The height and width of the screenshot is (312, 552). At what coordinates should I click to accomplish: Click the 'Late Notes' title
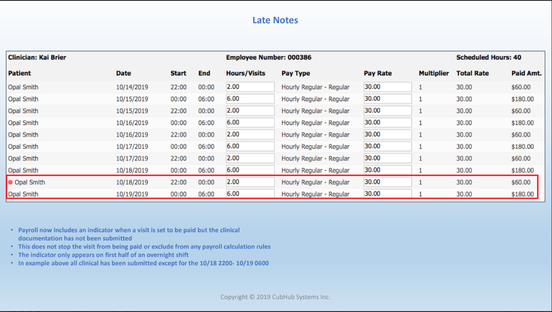275,20
